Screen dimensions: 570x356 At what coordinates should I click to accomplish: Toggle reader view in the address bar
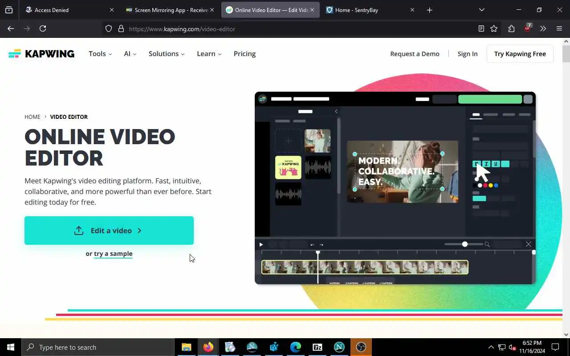point(481,28)
